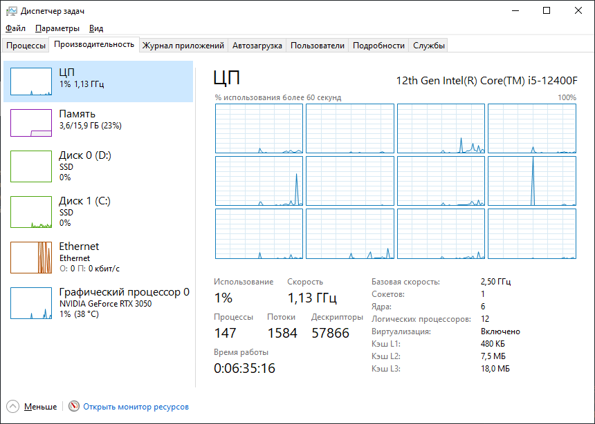Viewport: 595px width, 424px height.
Task: Minimize the Диспетчер задач window
Action: (x=515, y=10)
